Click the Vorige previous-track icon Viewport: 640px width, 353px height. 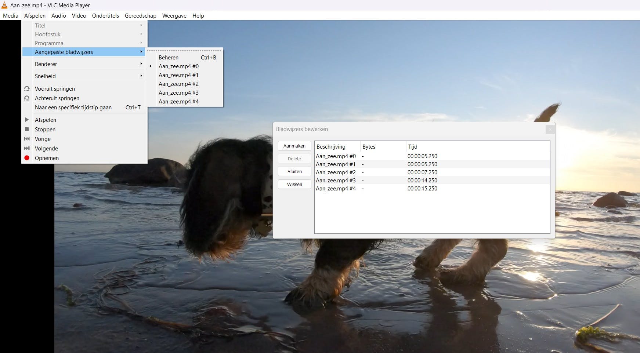(27, 139)
